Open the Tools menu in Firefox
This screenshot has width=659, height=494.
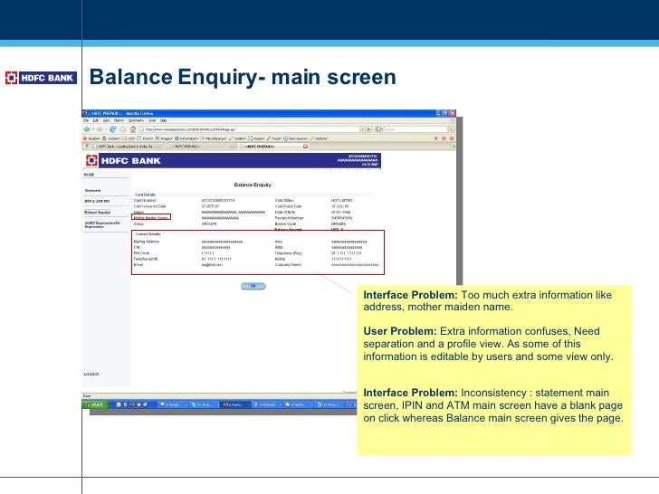[x=152, y=120]
